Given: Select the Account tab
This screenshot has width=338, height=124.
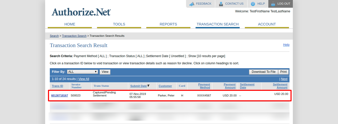Looking at the screenshot, I should tap(267, 24).
